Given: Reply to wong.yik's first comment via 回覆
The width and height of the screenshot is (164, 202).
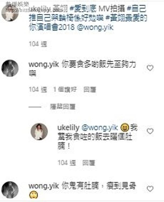Looking at the screenshot, I should (x=90, y=90).
